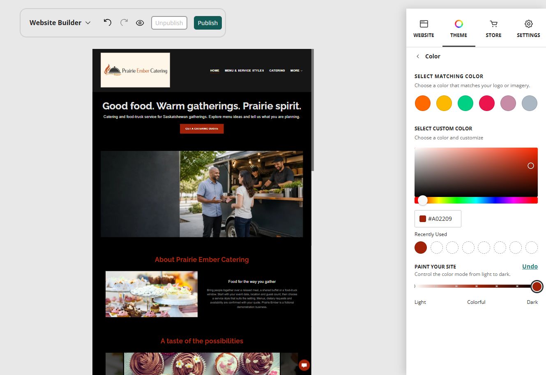Click MENU & SERVICE STYLES nav item
The width and height of the screenshot is (546, 375).
[244, 71]
